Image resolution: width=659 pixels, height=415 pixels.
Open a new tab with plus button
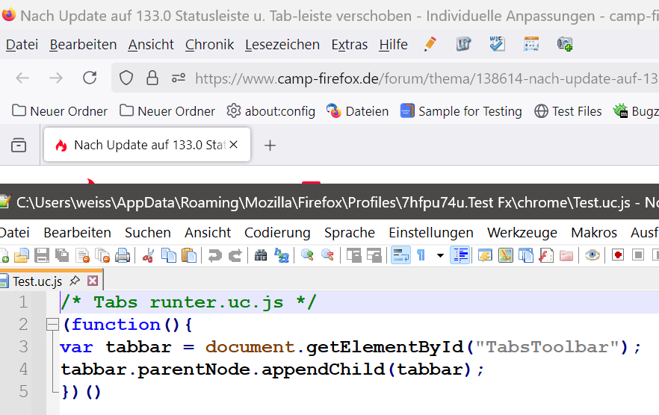click(x=270, y=146)
